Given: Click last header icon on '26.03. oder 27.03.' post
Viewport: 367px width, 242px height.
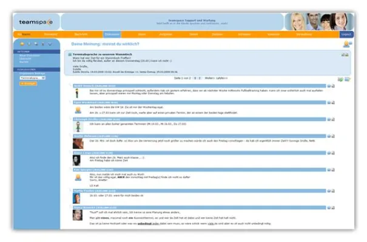Looking at the screenshot, I should (x=333, y=191).
